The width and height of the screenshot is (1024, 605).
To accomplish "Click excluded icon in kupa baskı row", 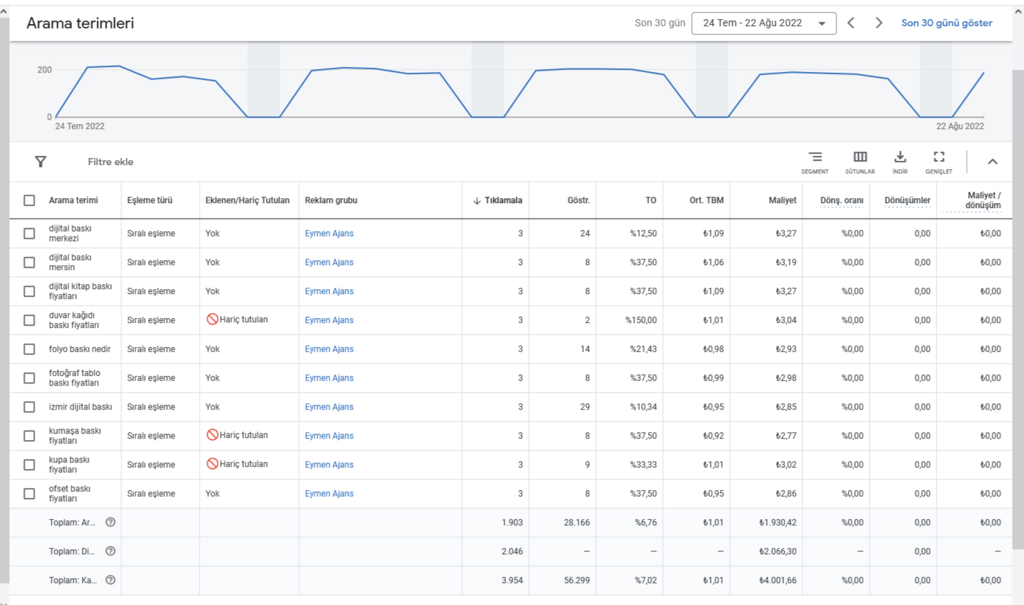I will coord(212,464).
